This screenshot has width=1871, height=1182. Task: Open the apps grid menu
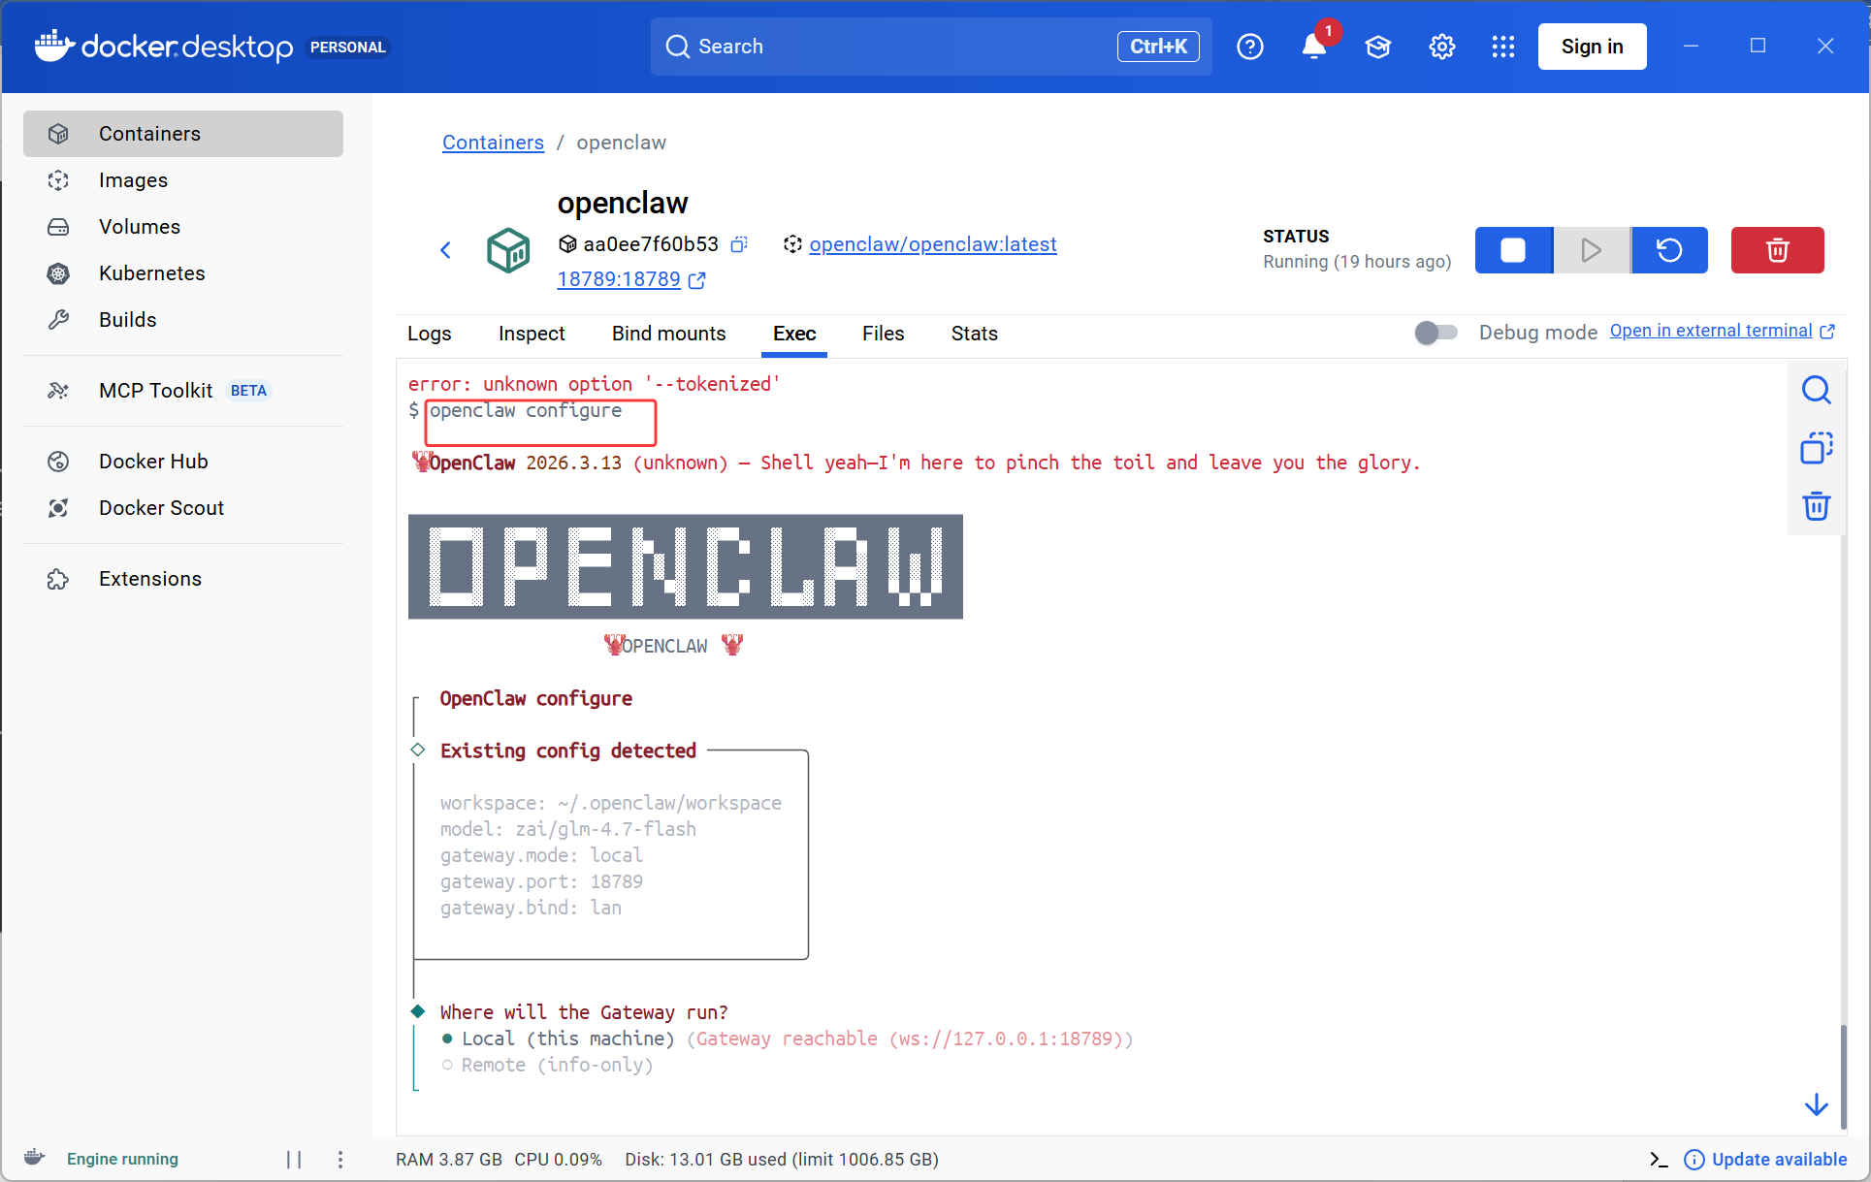click(x=1503, y=47)
